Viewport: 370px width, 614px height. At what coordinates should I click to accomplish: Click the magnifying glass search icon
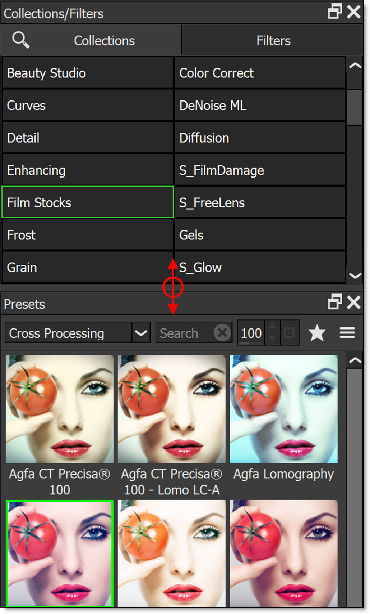pos(20,40)
